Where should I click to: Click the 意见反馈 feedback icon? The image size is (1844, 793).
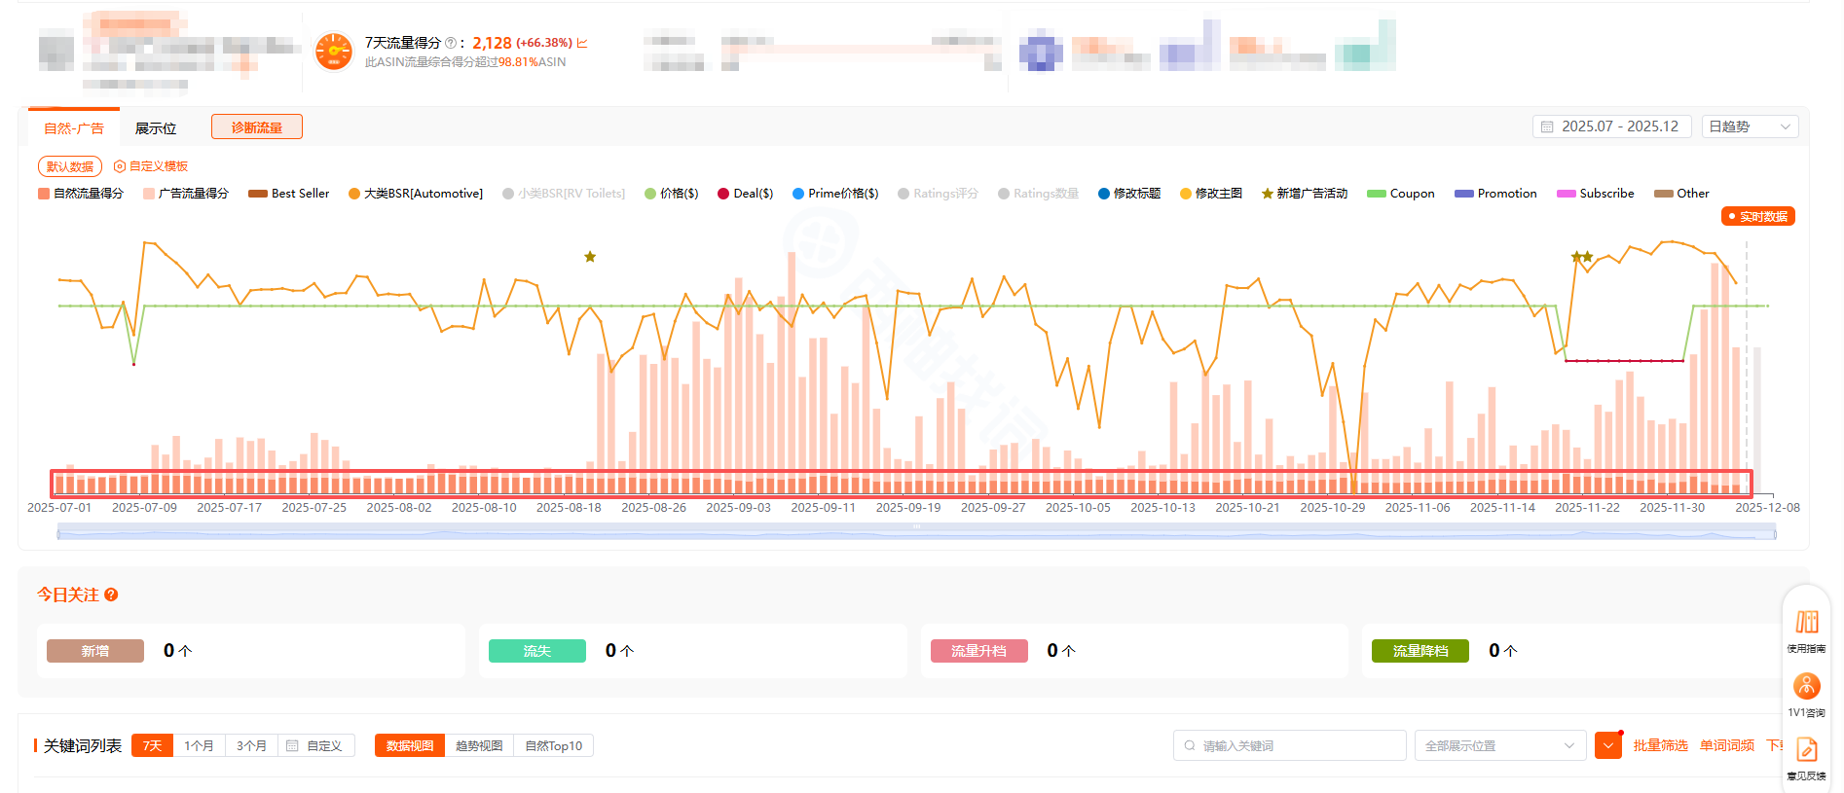[1806, 750]
